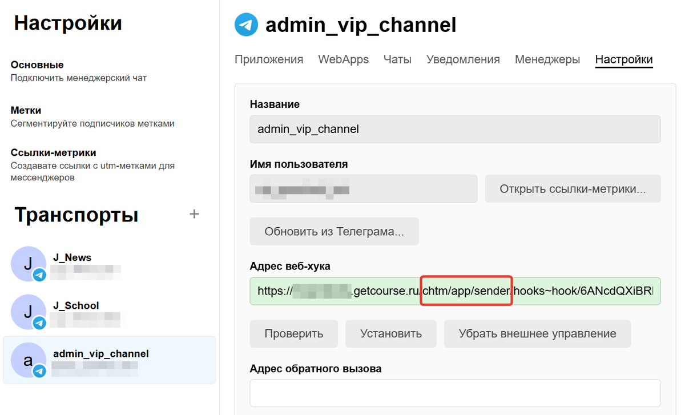This screenshot has width=685, height=415.
Task: Click the plus icon next to Транспорты
Action: tap(194, 214)
